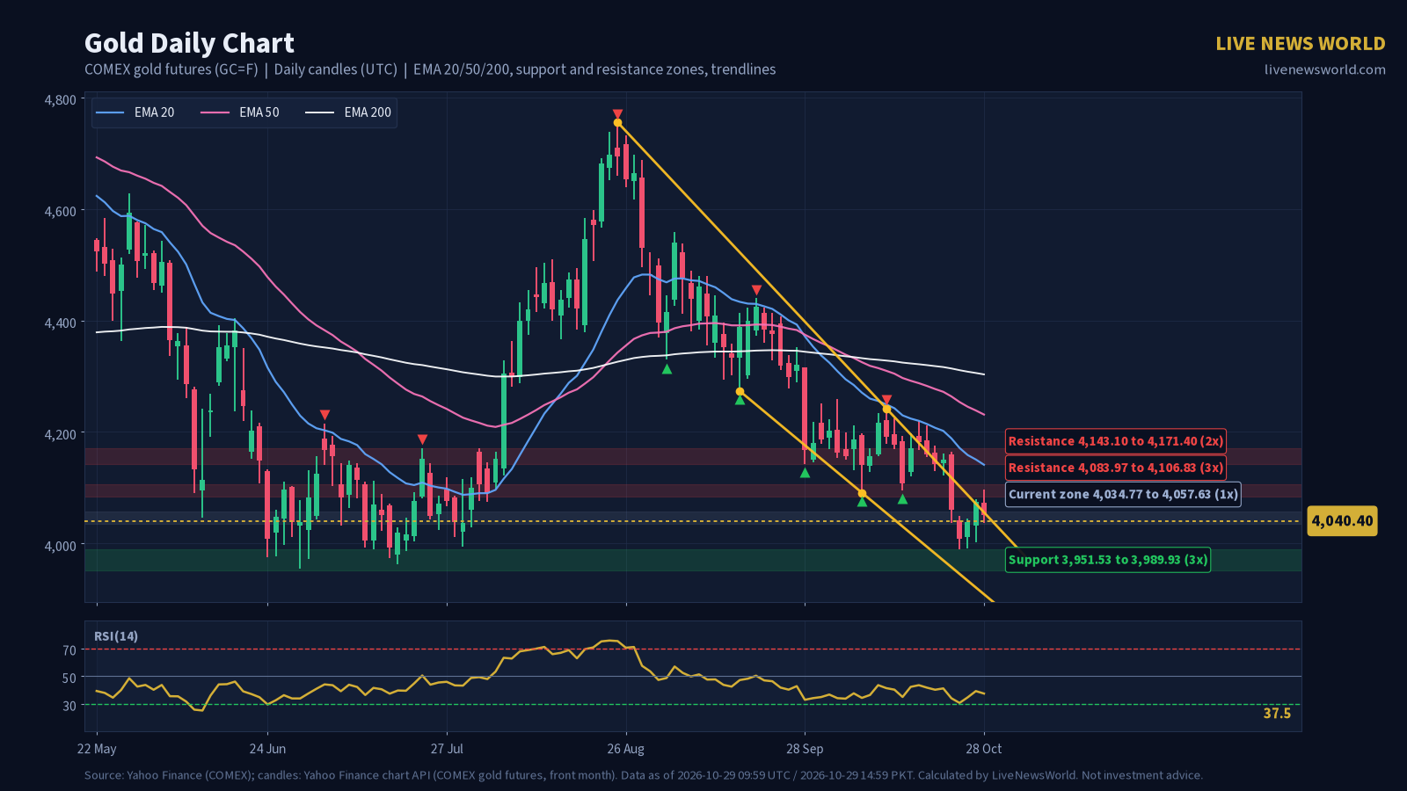Viewport: 1407px width, 791px height.
Task: Click the 4,400 price axis label
Action: pos(61,323)
